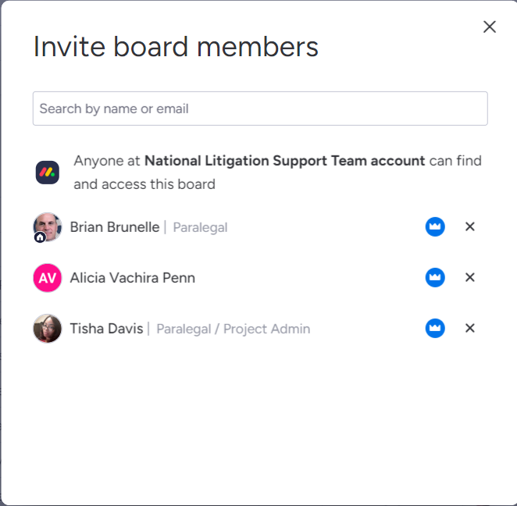Open Brian Brunelle's profile photo
The image size is (517, 506).
coord(48,226)
